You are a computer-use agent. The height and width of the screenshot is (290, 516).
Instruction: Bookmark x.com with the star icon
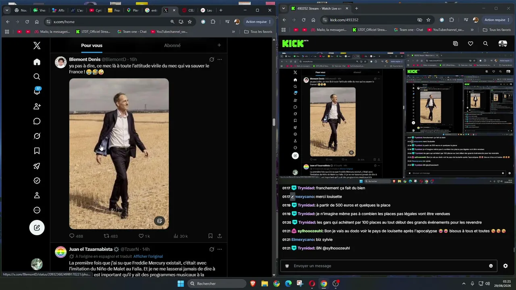tap(190, 22)
